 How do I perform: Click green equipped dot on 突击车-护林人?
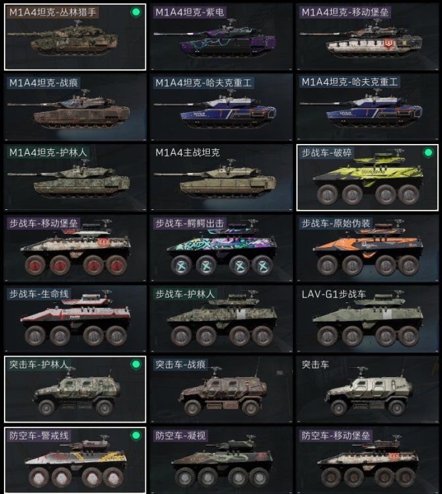coord(136,364)
